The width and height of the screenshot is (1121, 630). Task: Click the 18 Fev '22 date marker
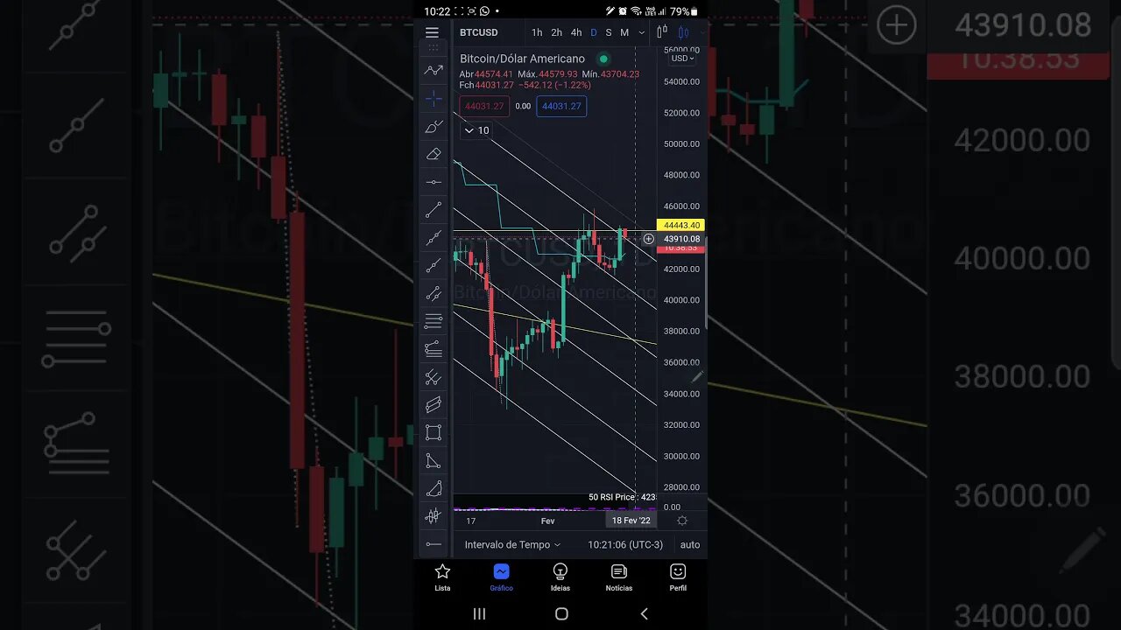pyautogui.click(x=631, y=521)
